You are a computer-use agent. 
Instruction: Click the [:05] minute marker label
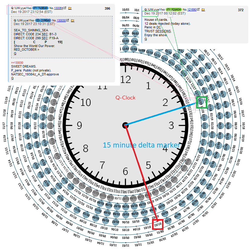point(159,68)
